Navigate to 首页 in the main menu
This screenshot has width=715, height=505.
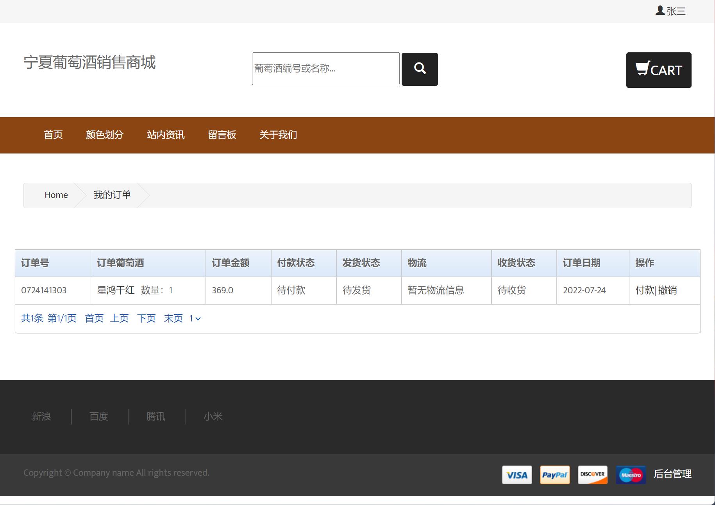54,135
